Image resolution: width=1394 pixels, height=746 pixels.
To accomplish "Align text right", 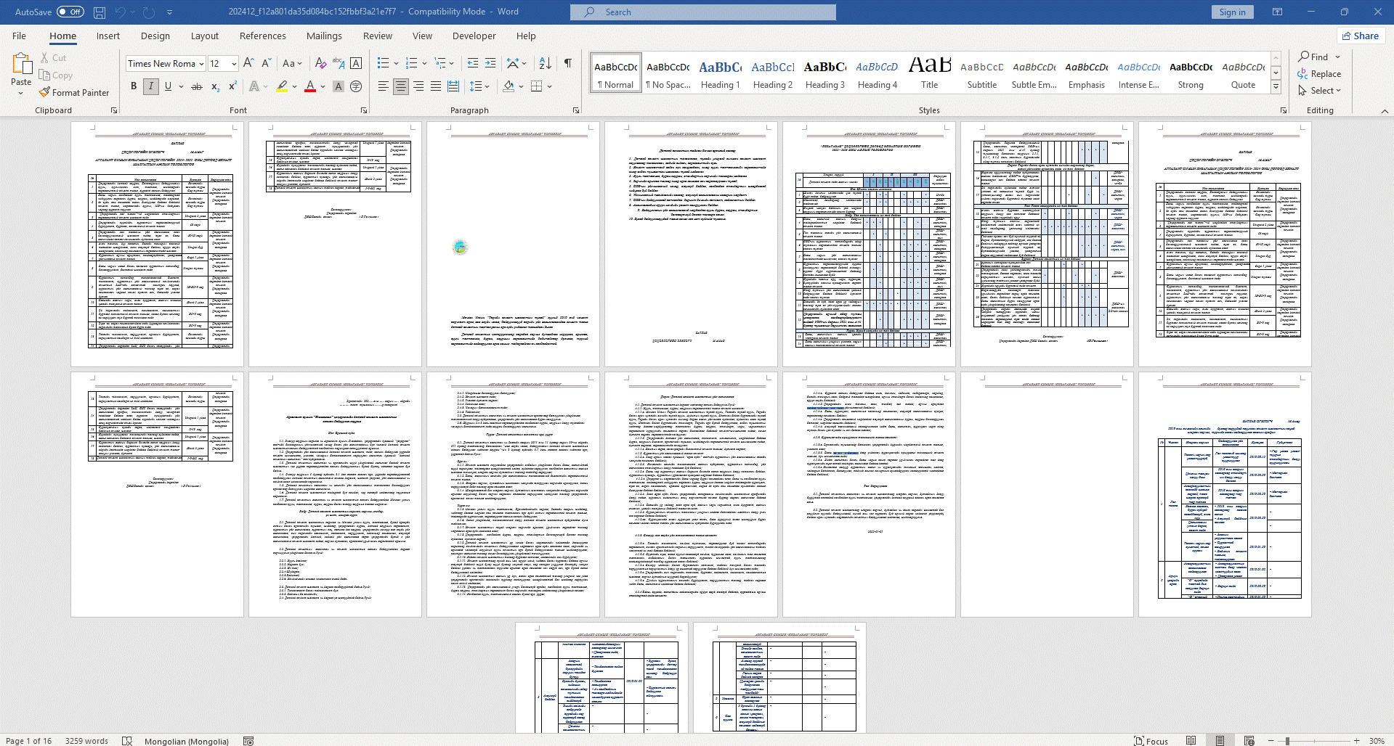I will 418,86.
